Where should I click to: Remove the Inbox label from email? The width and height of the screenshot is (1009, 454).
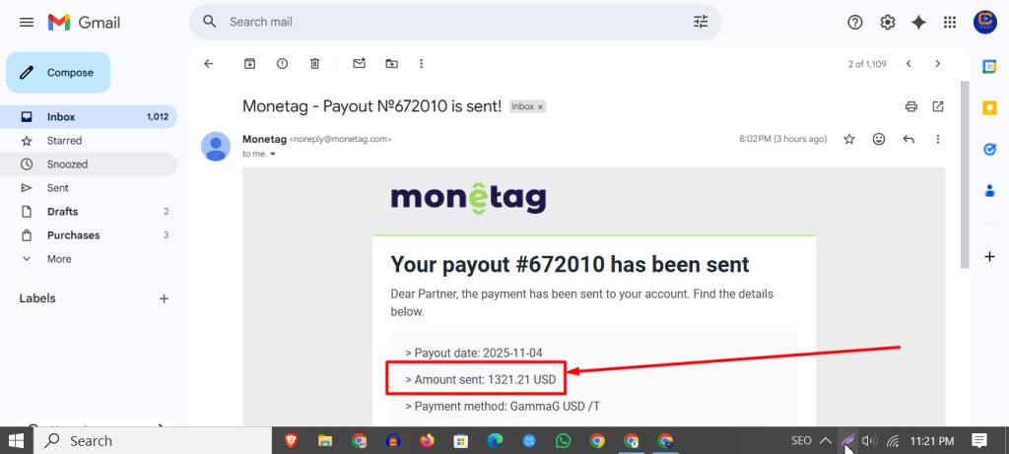click(x=541, y=106)
